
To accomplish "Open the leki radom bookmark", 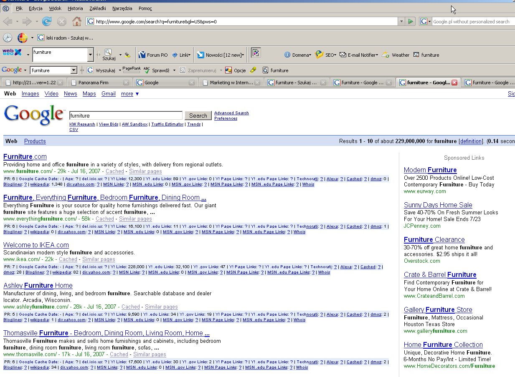I will point(65,38).
